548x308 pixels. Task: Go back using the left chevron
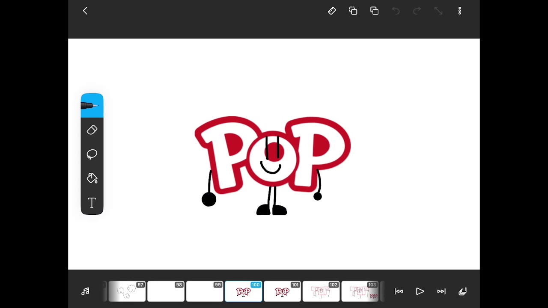[x=85, y=11]
